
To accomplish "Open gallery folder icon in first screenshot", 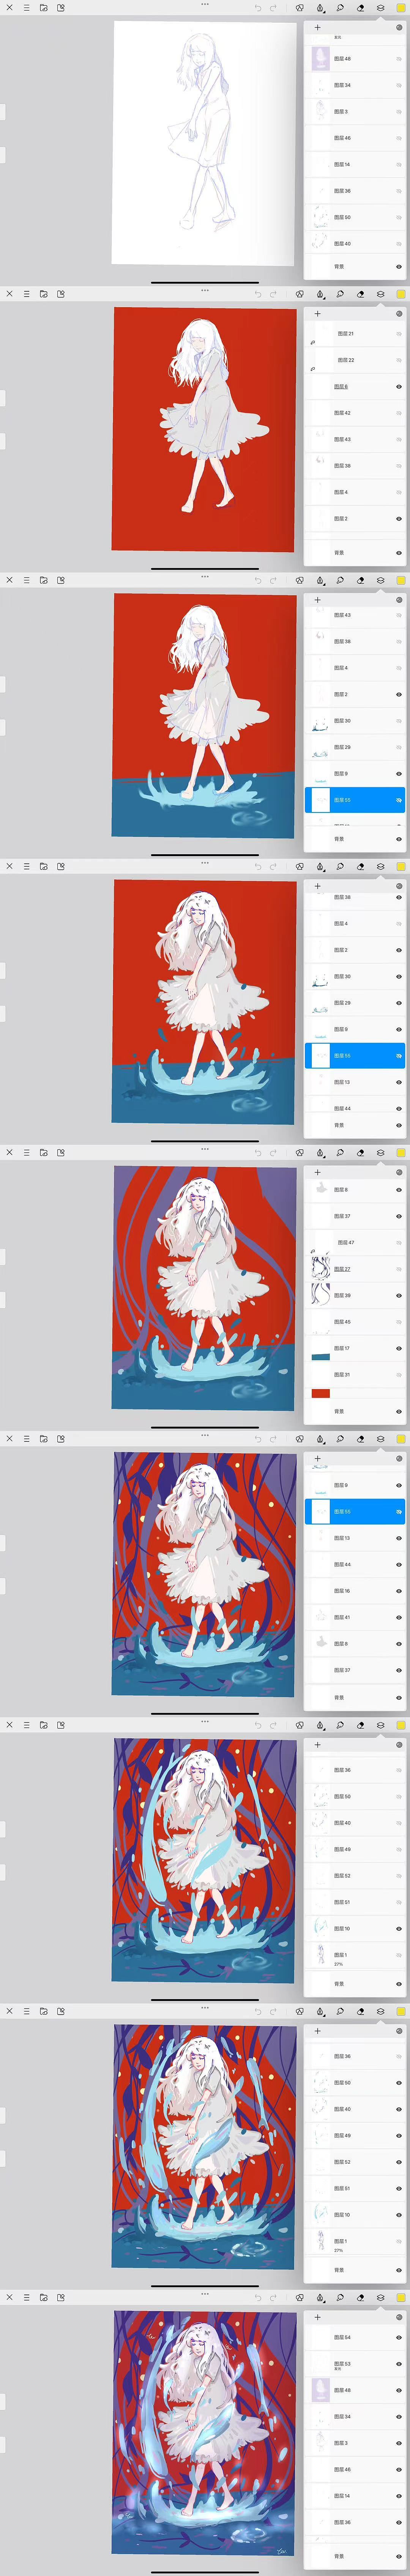I will (x=44, y=8).
